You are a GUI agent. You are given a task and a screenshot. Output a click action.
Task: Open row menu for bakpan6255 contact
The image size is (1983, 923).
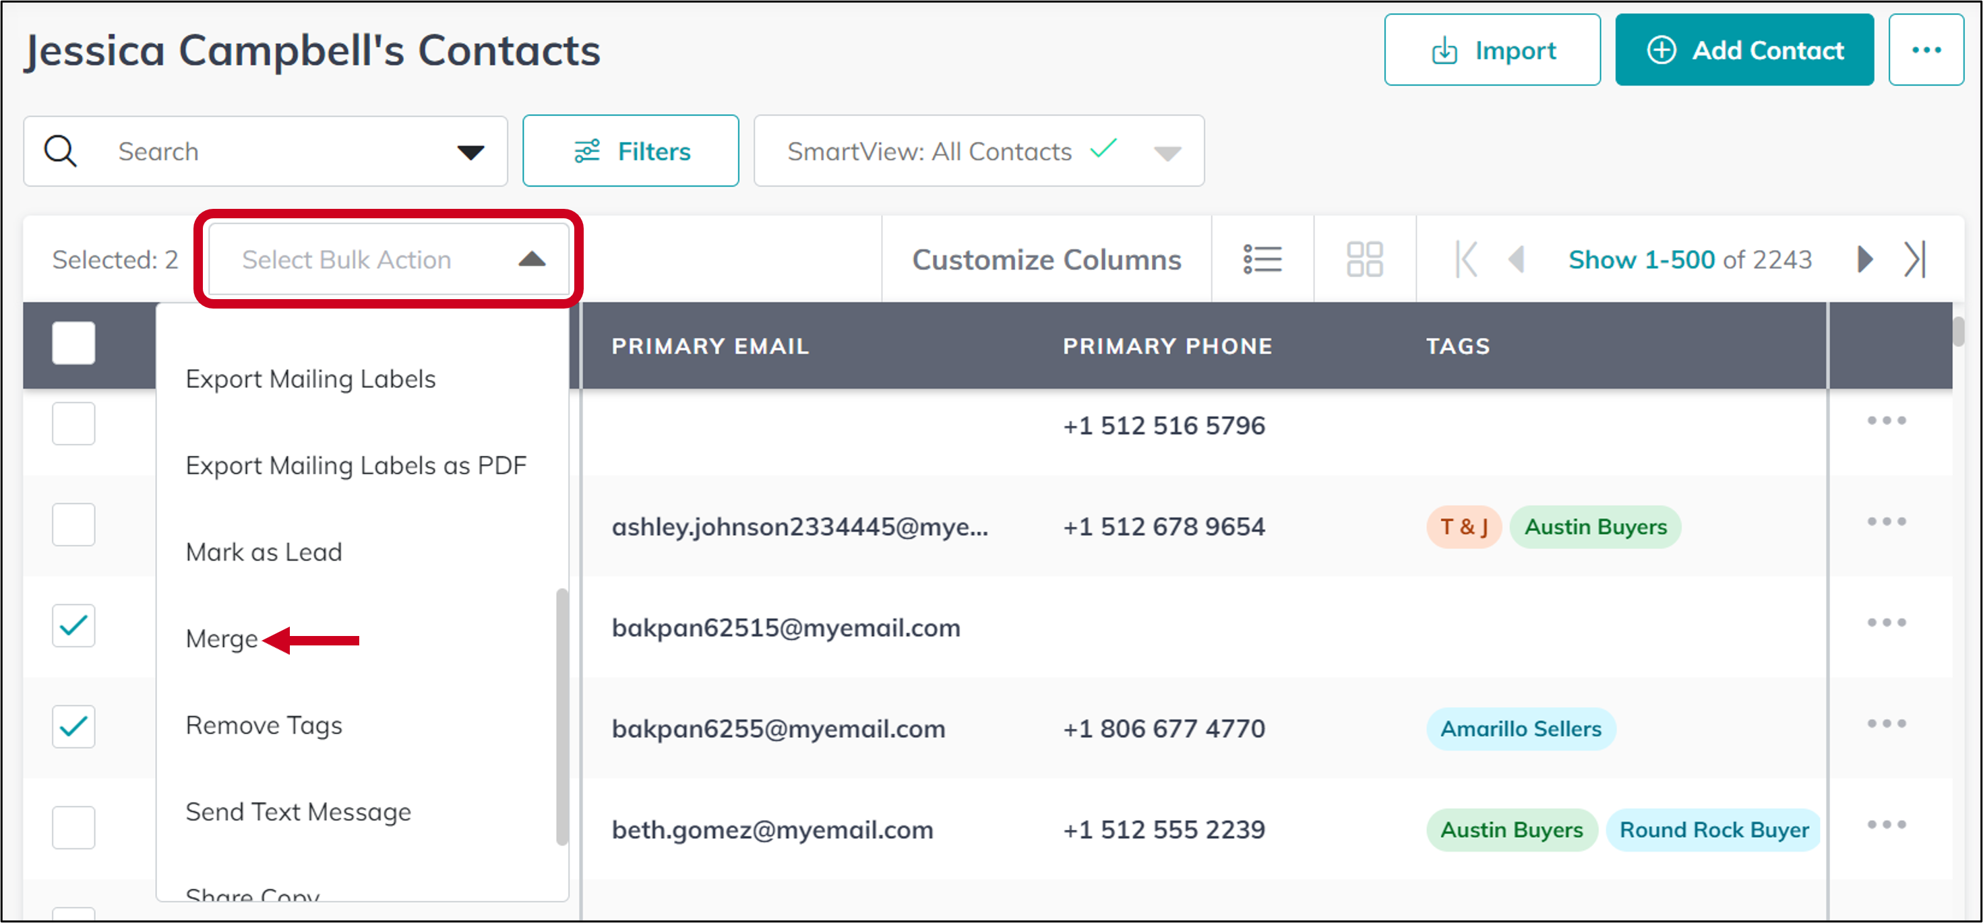1886,724
